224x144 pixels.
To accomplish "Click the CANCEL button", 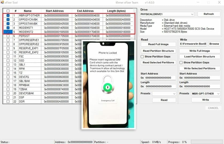I will click(213, 108).
